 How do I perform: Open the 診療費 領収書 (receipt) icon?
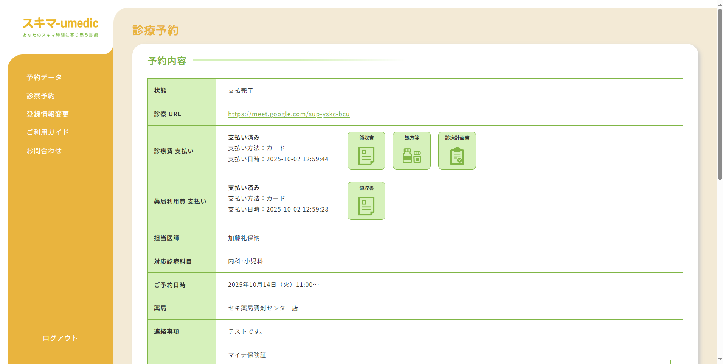coord(366,150)
